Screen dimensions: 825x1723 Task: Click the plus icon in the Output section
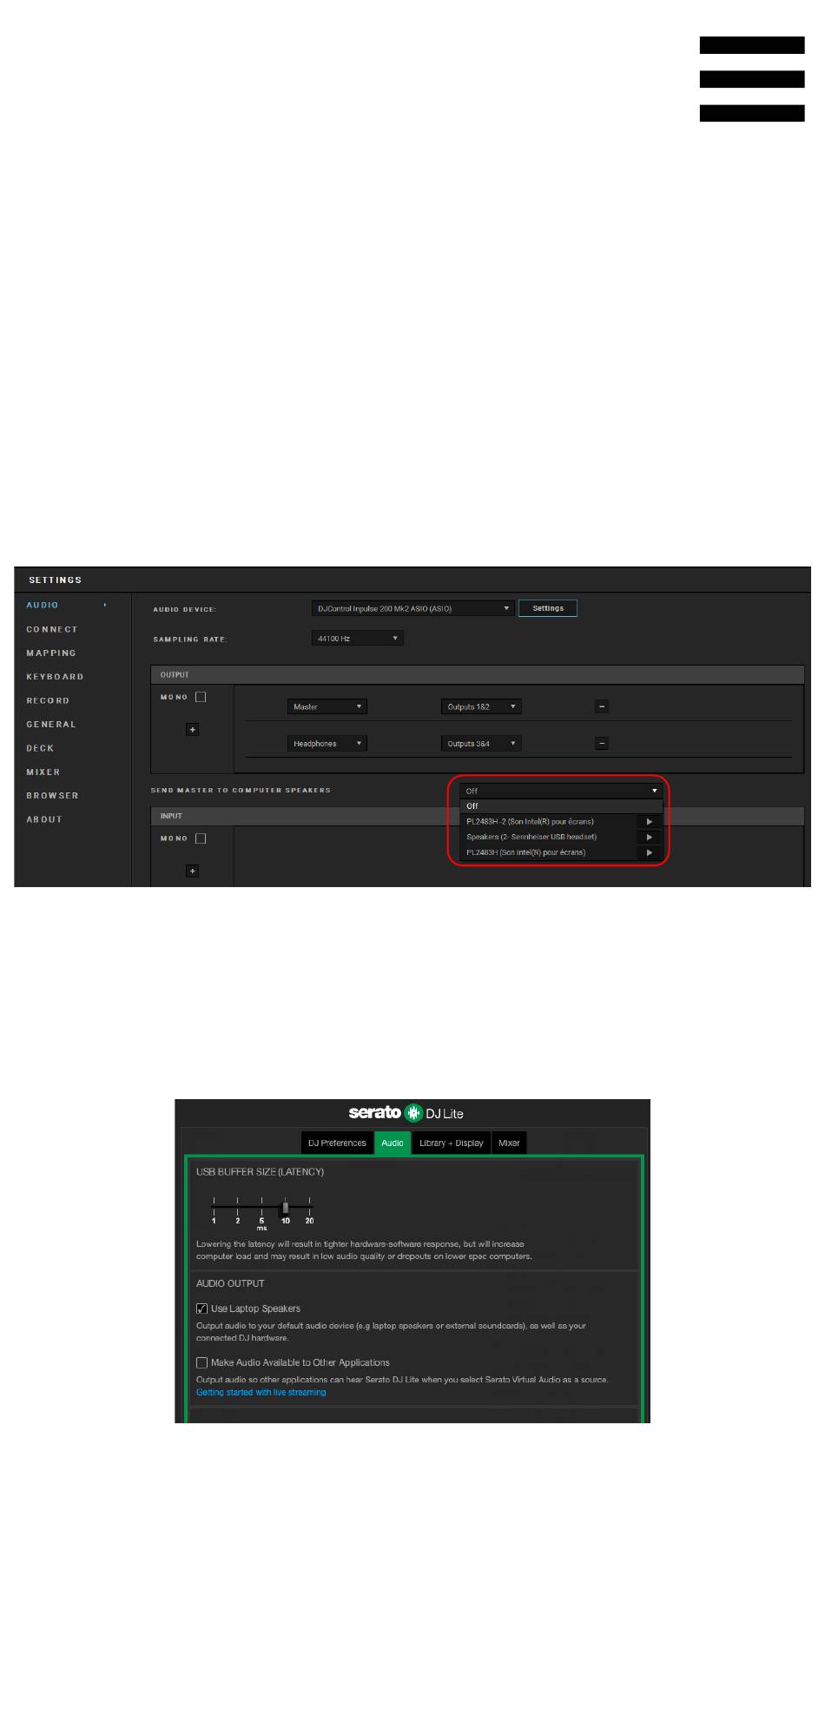coord(193,730)
